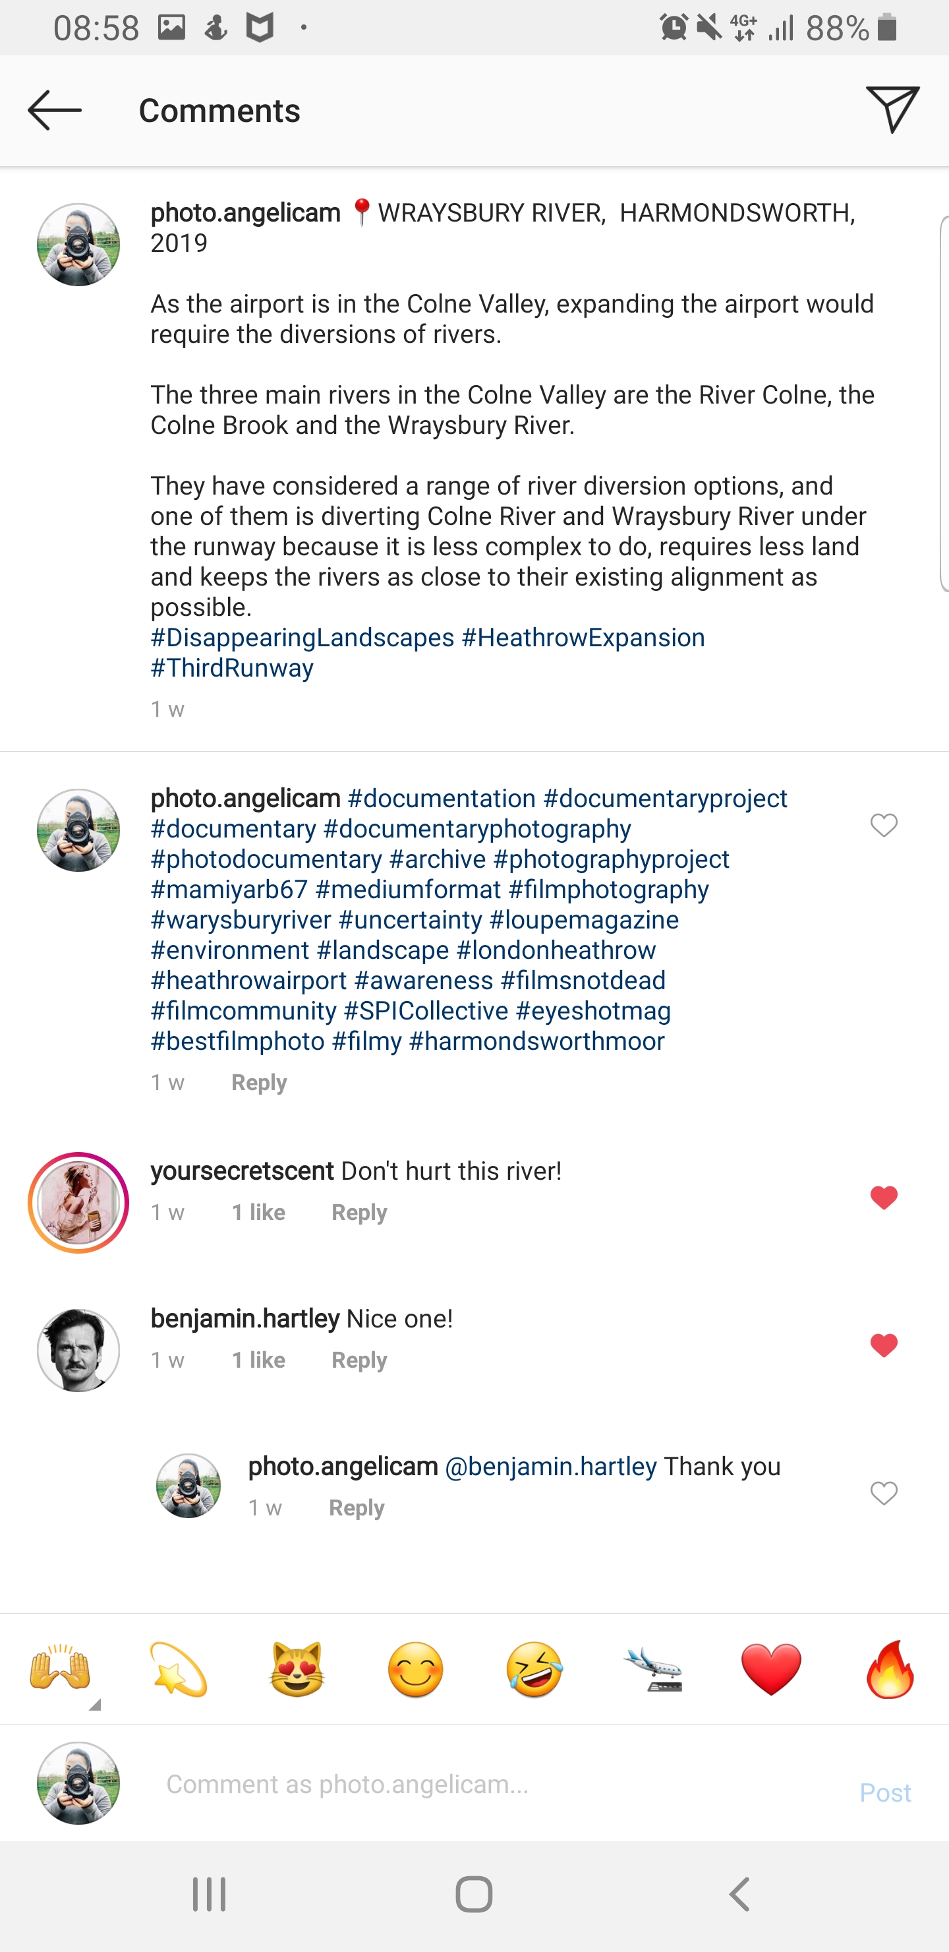
Task: Reply to benjamin.hartley's comment
Action: pos(359,1360)
